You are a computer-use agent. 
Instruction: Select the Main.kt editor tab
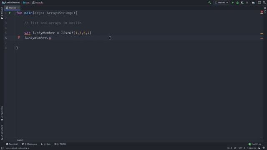12,8
